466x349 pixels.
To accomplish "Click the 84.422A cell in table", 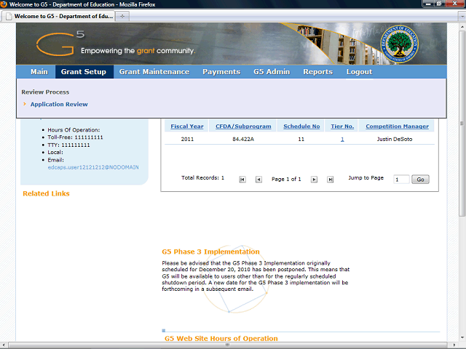I will click(x=243, y=139).
